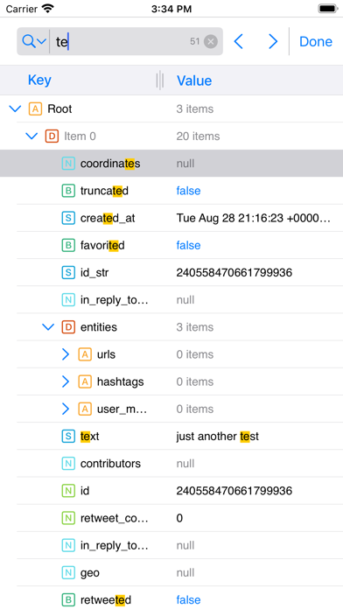Click the null type icon of coordinates
This screenshot has height=609, width=343.
coord(68,164)
